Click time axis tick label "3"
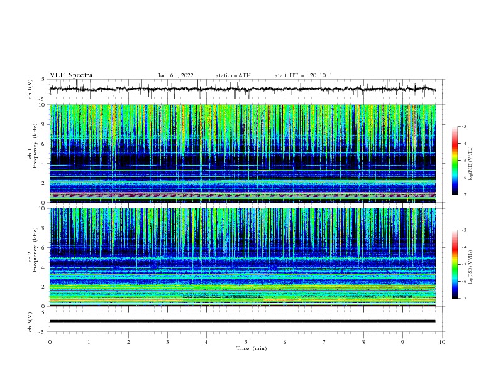The width and height of the screenshot is (498, 384). click(x=167, y=342)
